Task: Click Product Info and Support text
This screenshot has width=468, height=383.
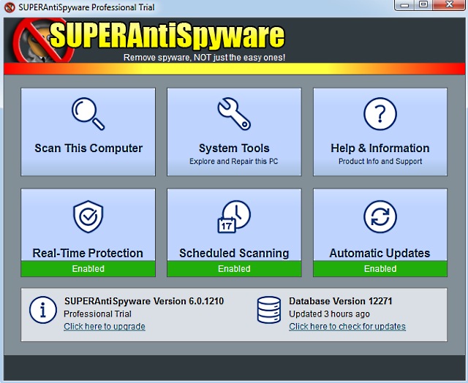Action: [380, 162]
